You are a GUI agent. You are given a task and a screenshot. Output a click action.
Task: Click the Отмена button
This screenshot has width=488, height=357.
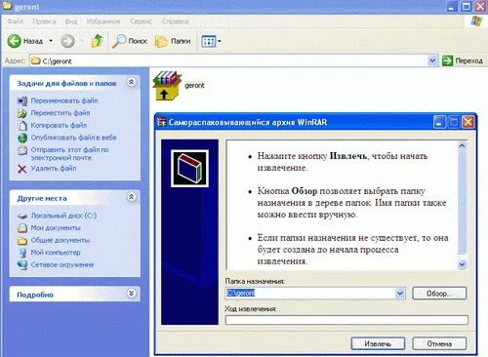click(x=439, y=343)
